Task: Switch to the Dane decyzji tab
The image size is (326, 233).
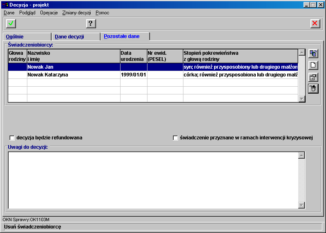Action: (76, 37)
